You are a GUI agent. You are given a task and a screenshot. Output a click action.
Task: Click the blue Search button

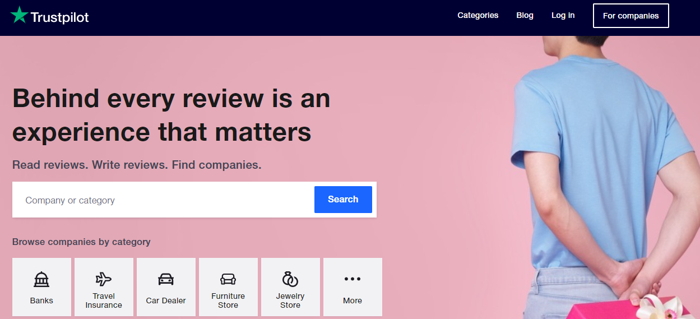tap(343, 200)
